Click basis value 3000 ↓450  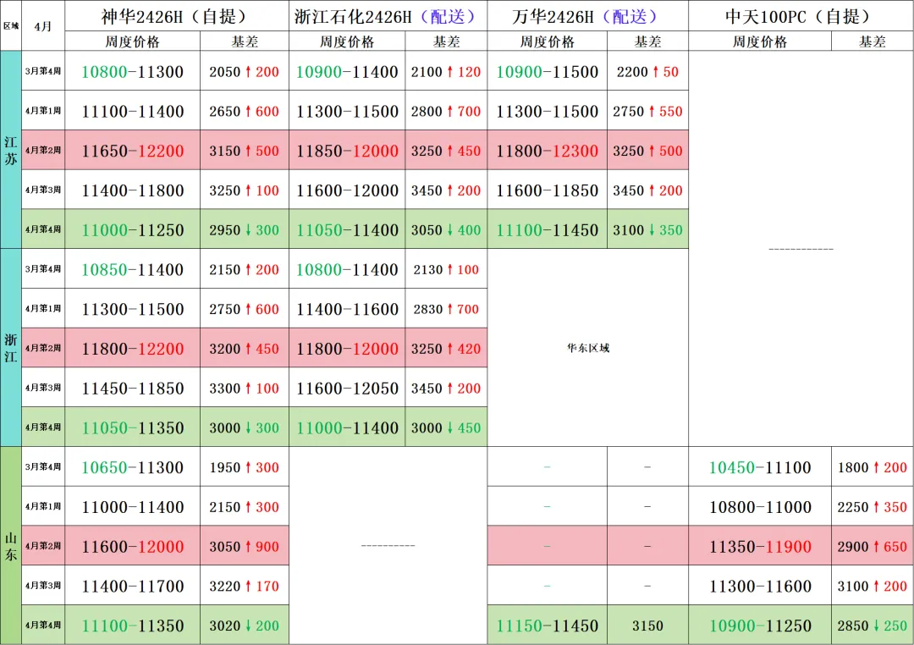446,427
